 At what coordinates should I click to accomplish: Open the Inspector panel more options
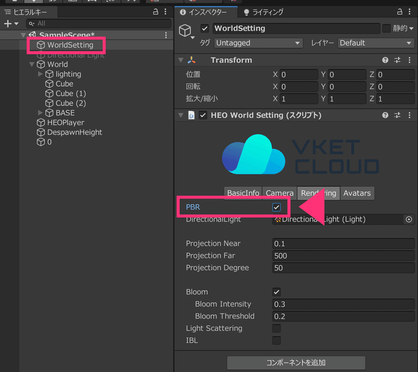pyautogui.click(x=410, y=11)
